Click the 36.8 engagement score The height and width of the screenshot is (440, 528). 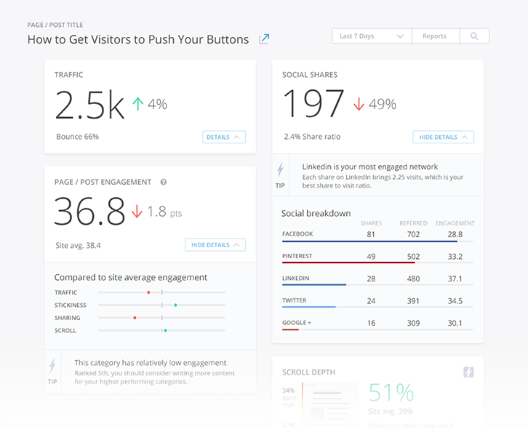(89, 211)
